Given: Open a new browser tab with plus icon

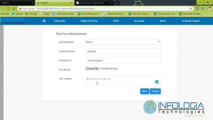Looking at the screenshot, I should click(117, 3).
